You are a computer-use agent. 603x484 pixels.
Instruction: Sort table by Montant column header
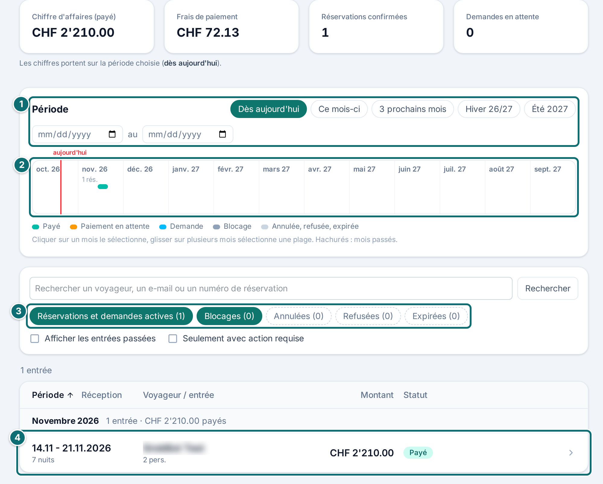coord(377,395)
